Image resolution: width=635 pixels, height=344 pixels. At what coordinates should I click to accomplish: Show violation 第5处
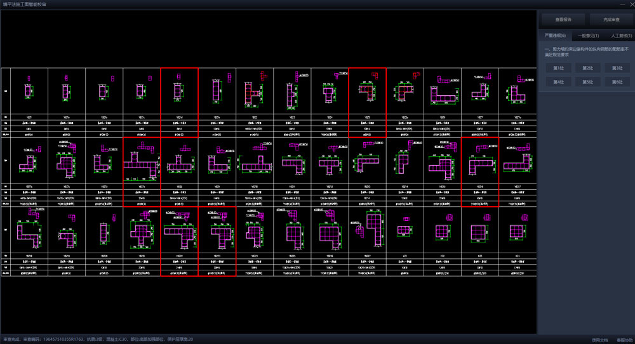point(587,82)
